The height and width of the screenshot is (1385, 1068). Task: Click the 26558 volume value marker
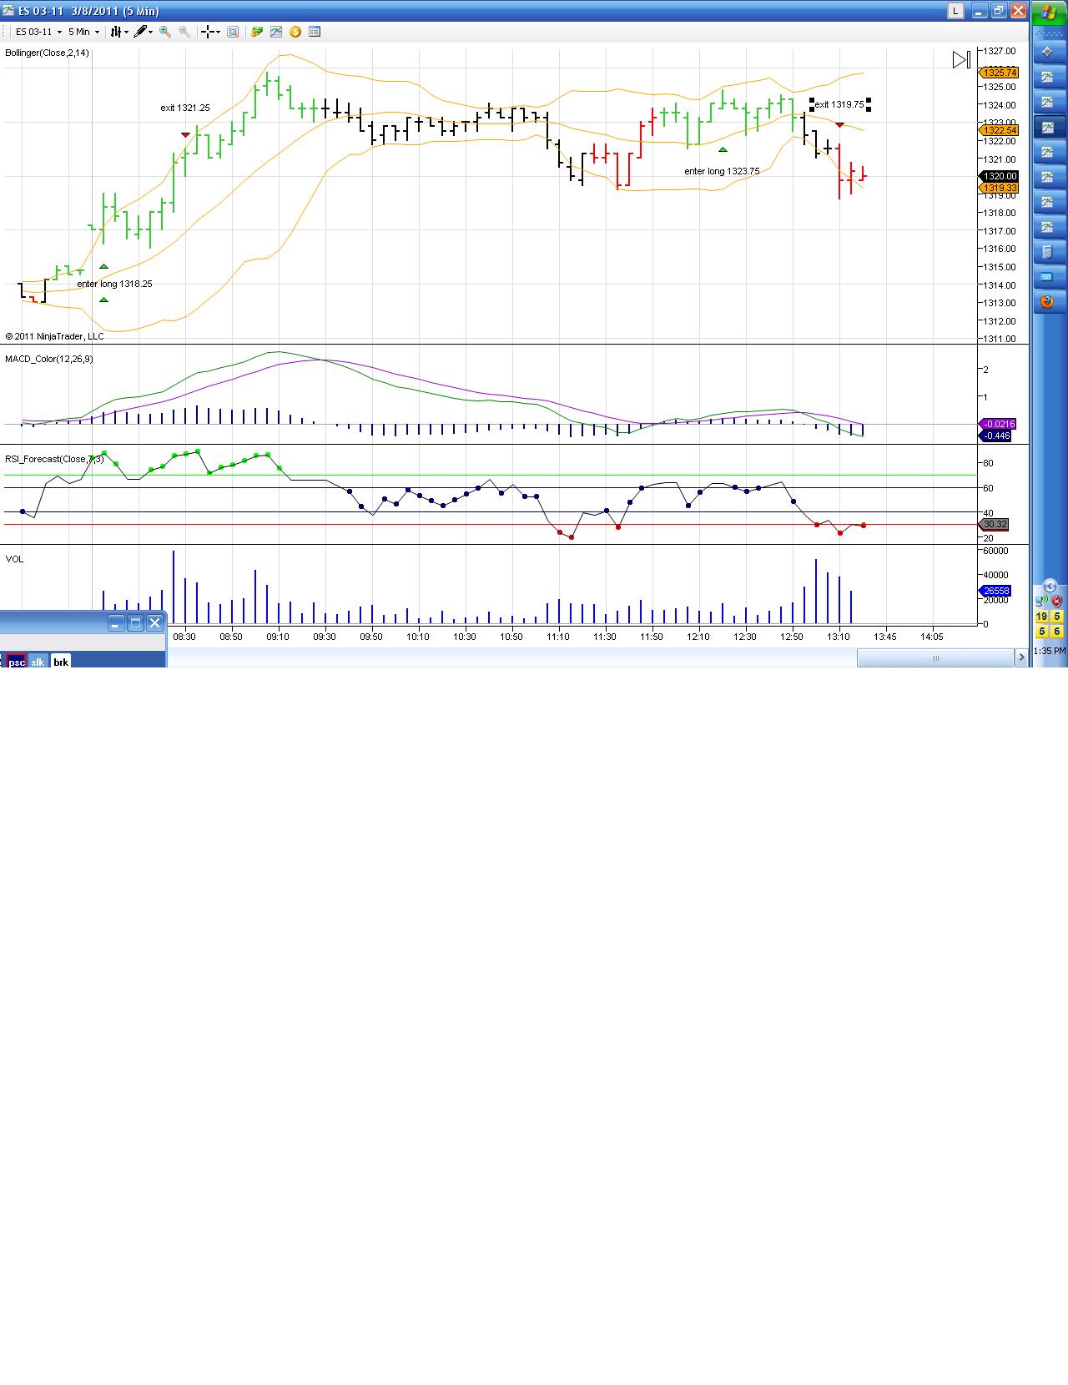[x=995, y=591]
